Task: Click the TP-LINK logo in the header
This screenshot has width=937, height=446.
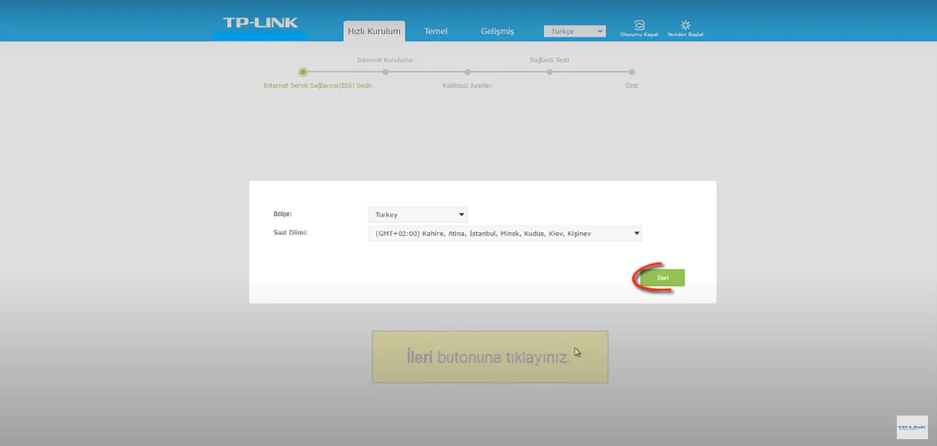Action: 260,22
